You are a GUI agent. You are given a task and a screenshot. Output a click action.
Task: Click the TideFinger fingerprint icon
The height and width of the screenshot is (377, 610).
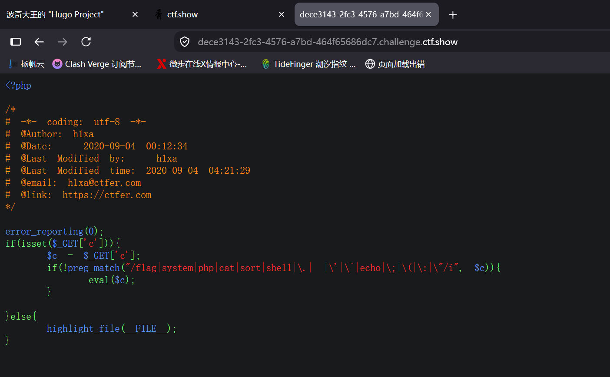click(x=266, y=64)
